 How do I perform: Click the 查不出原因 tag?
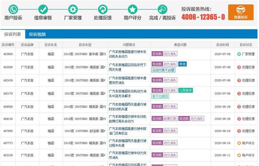pyautogui.click(x=160, y=96)
